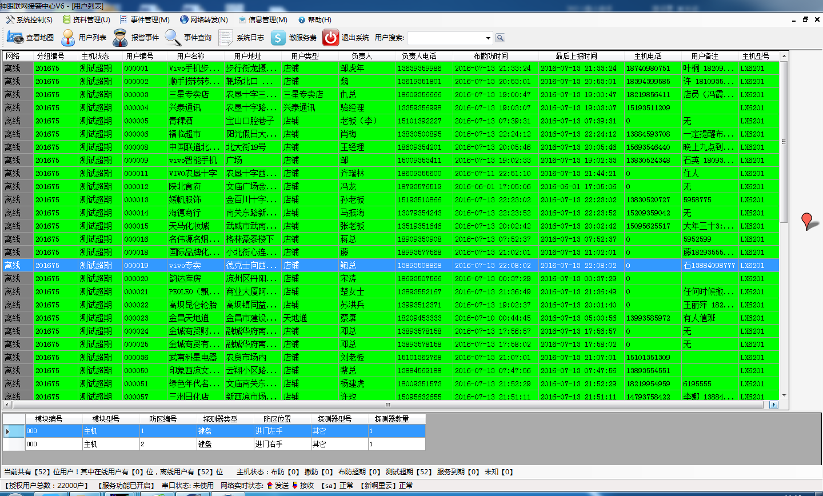Click the scroll-right arrow of horizontal scrollbar
The width and height of the screenshot is (823, 496).
(774, 405)
